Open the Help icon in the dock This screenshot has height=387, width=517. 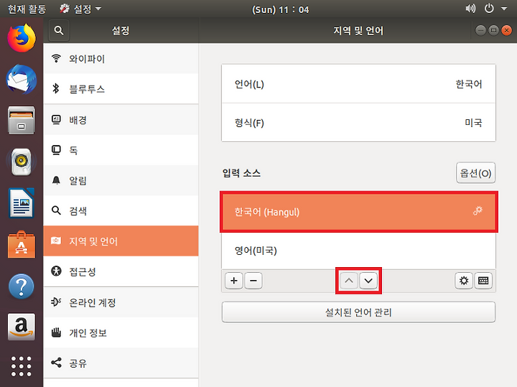coord(21,286)
